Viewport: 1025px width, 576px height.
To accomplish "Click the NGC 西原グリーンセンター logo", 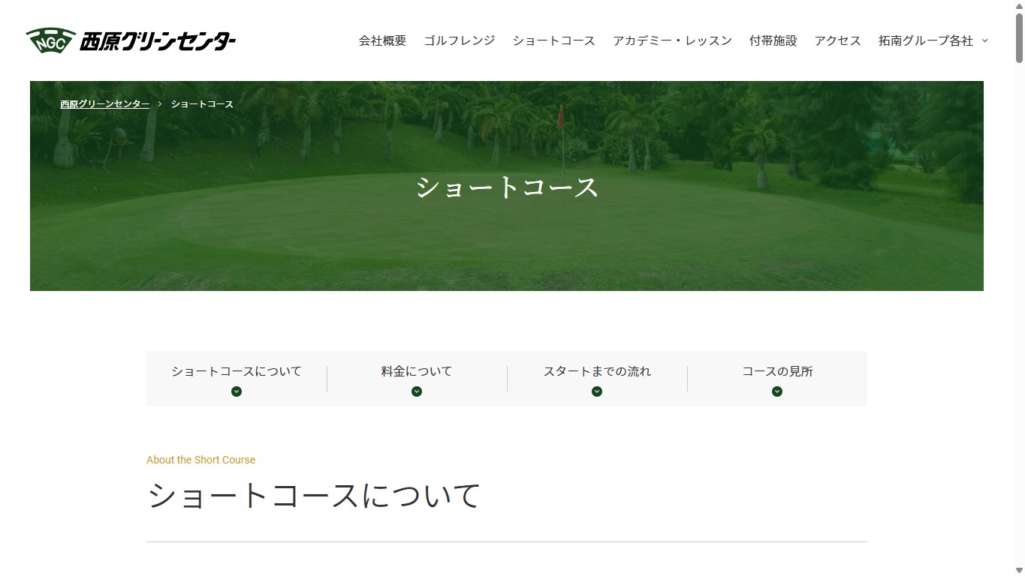I will pos(131,40).
